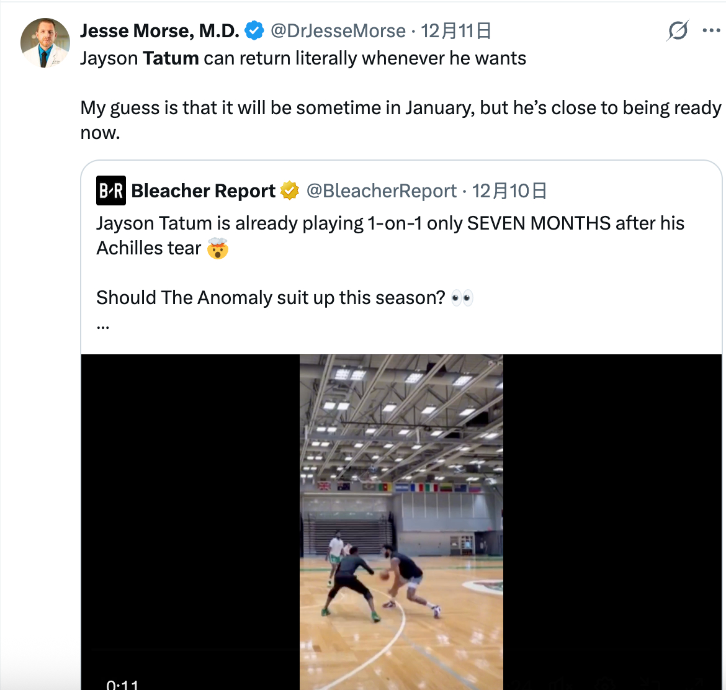726x690 pixels.
Task: Expand the quoted tweet's truncated text ellipsis
Action: 103,324
